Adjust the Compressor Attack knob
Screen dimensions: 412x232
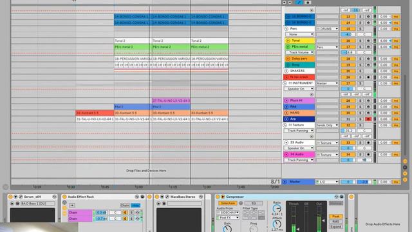tap(277, 224)
